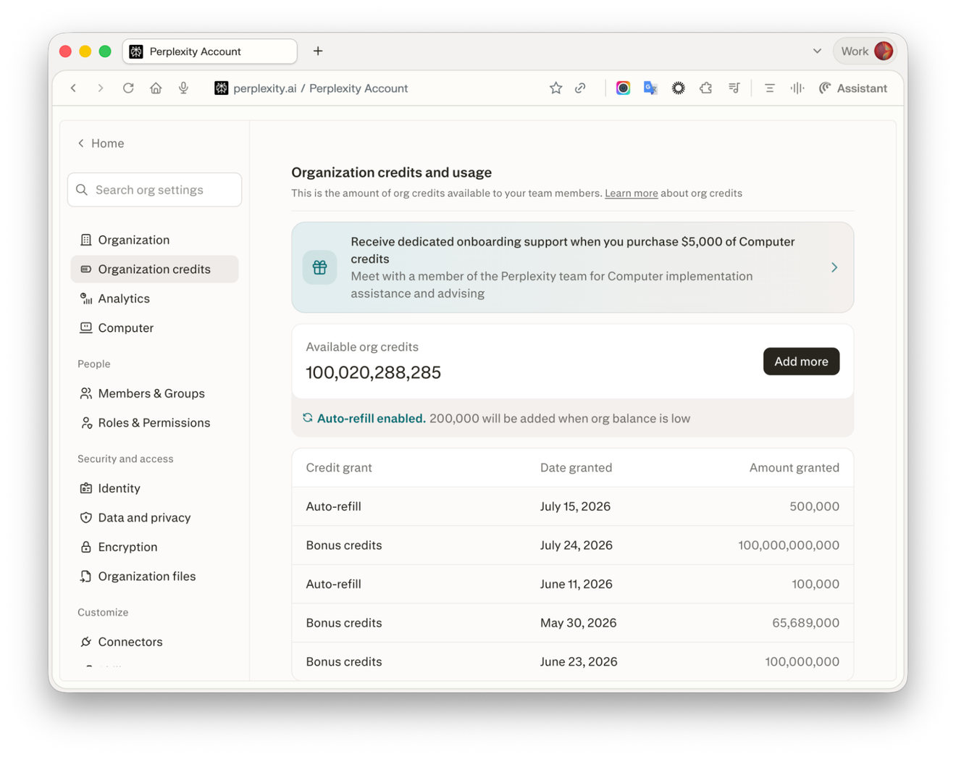956x757 pixels.
Task: Open the sunburst extension icon
Action: coord(678,88)
